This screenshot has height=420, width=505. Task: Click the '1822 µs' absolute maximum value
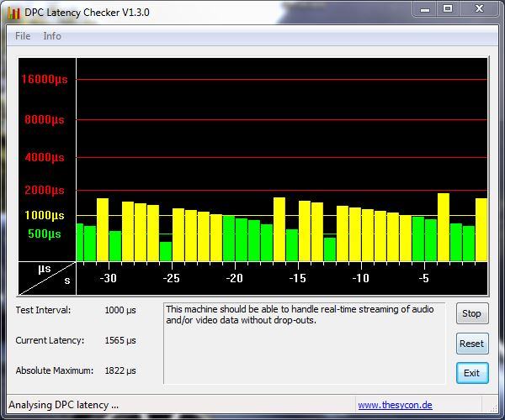click(120, 370)
